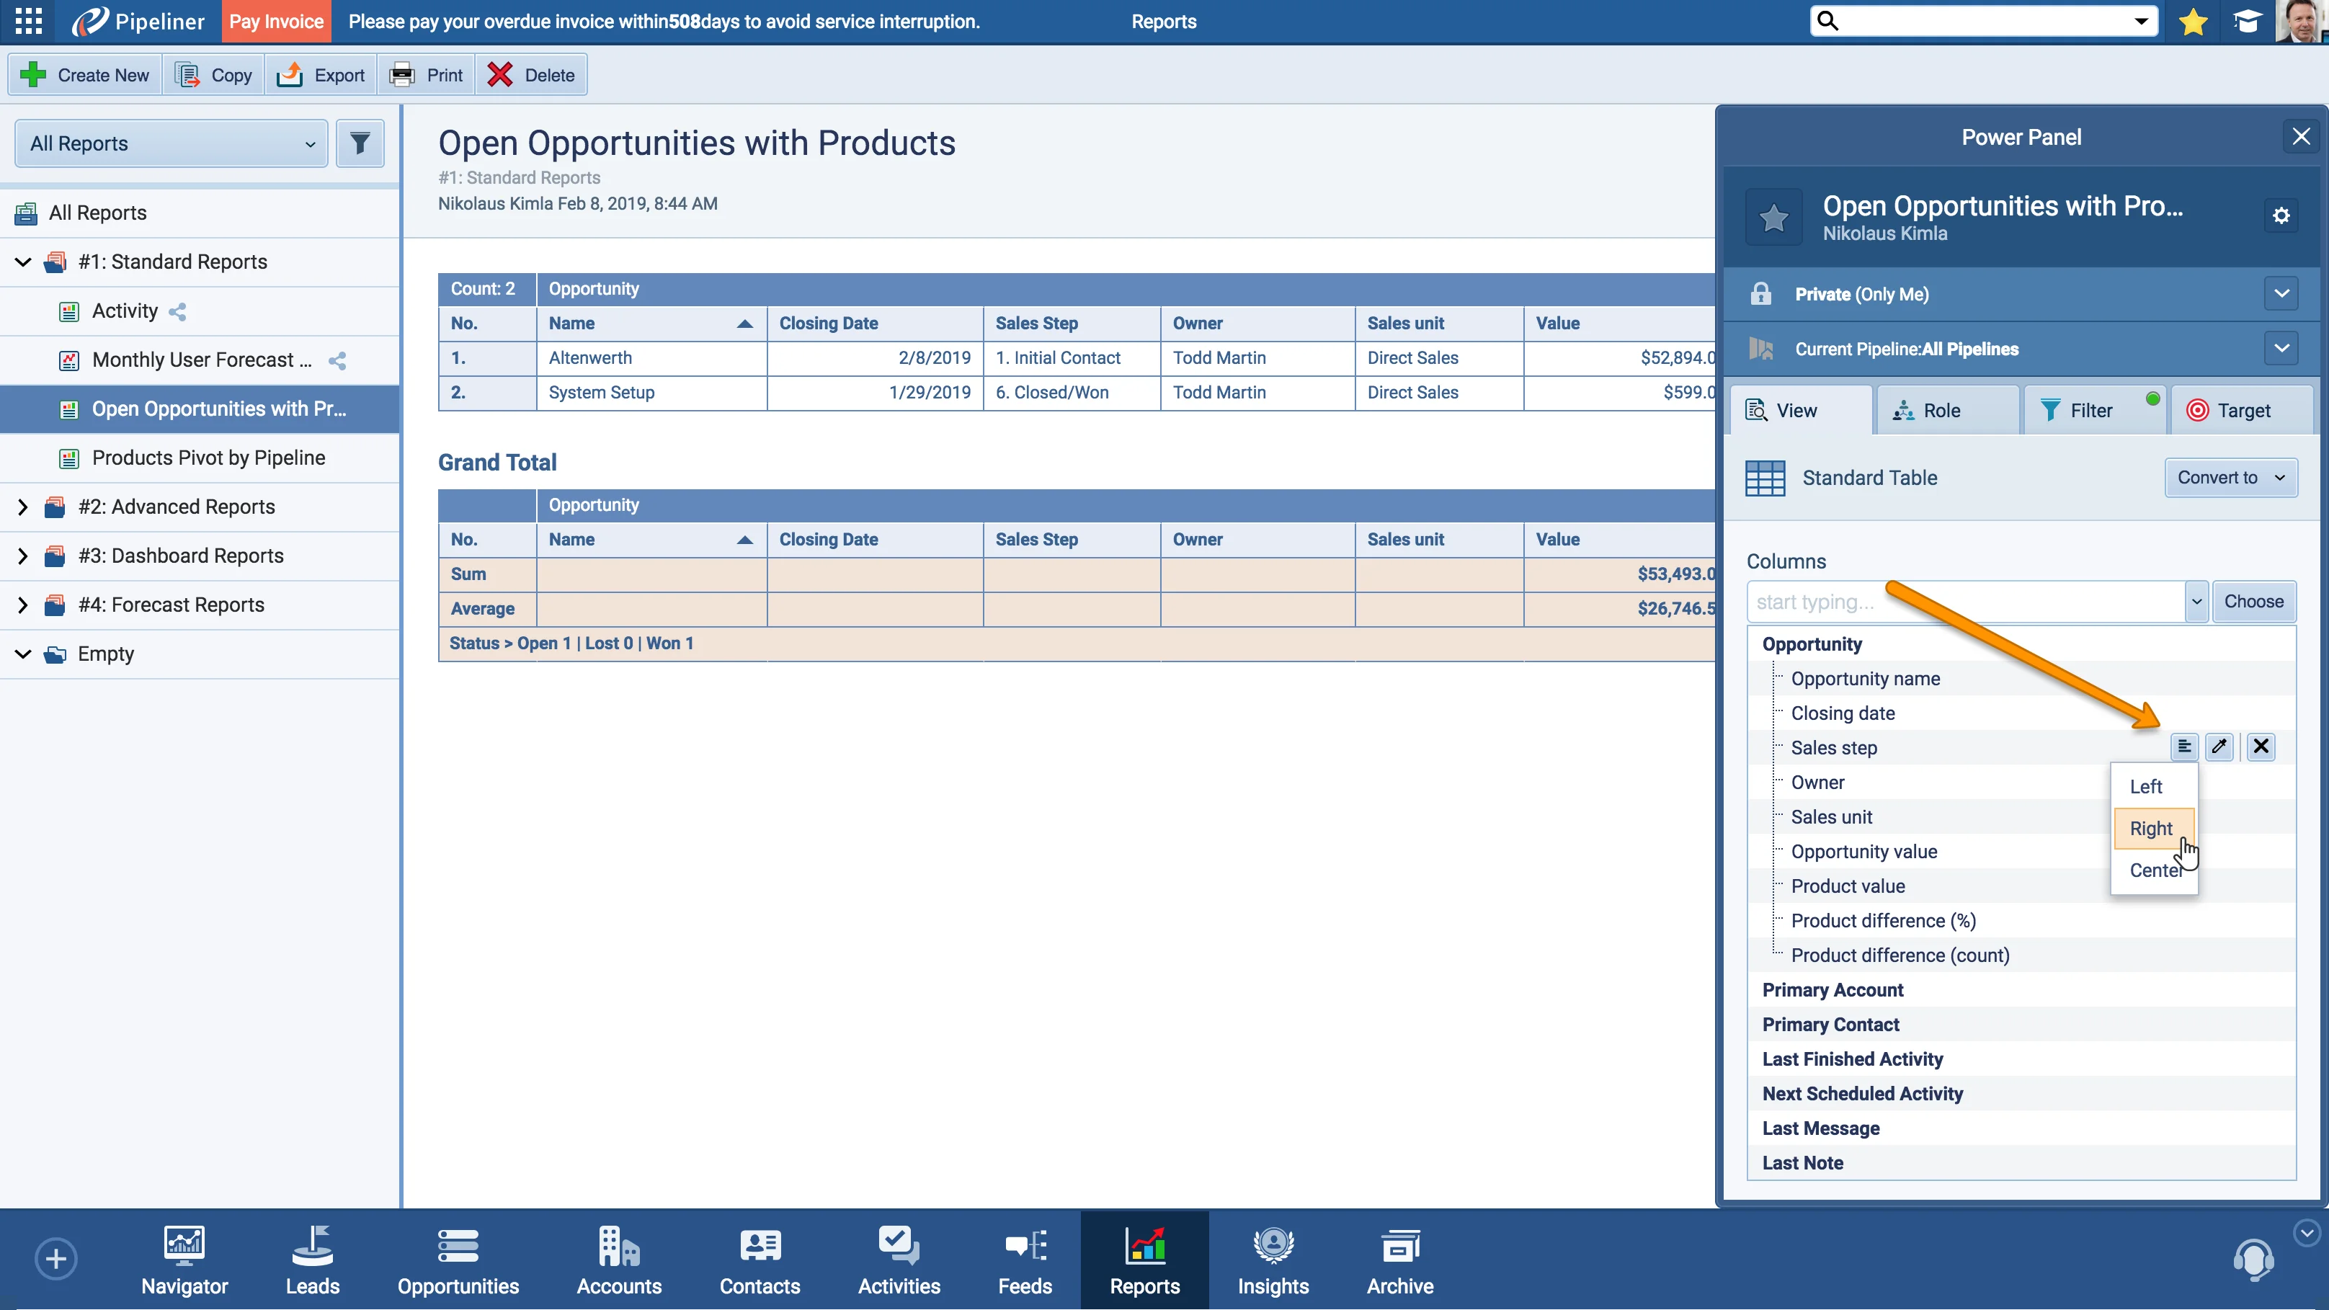Expand the Current Pipeline dropdown

pyautogui.click(x=2281, y=348)
